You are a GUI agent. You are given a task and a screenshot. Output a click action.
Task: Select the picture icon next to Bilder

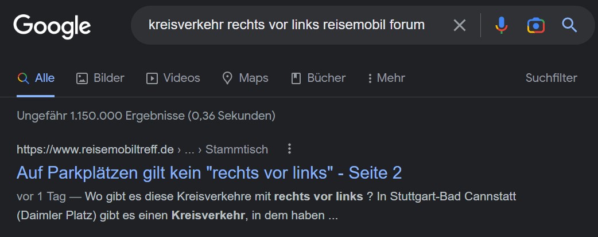click(x=82, y=78)
